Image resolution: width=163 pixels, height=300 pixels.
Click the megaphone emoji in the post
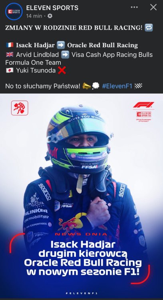click(x=86, y=86)
